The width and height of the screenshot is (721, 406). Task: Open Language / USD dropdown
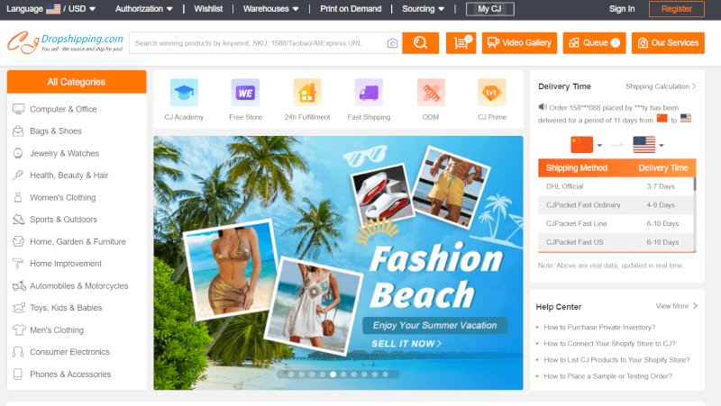click(50, 9)
